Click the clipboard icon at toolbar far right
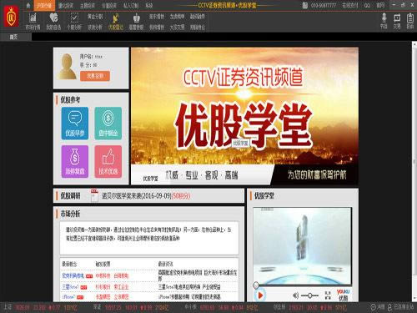417x313 pixels. tap(410, 18)
